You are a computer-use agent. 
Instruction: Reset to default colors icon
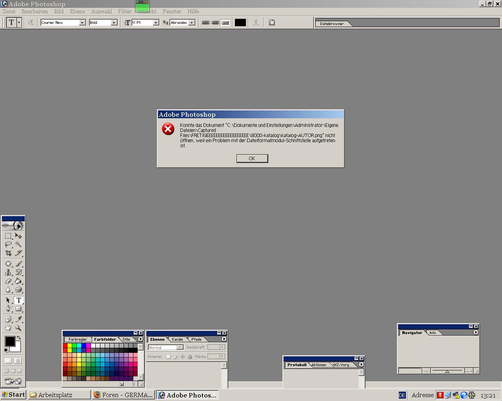tap(6, 350)
